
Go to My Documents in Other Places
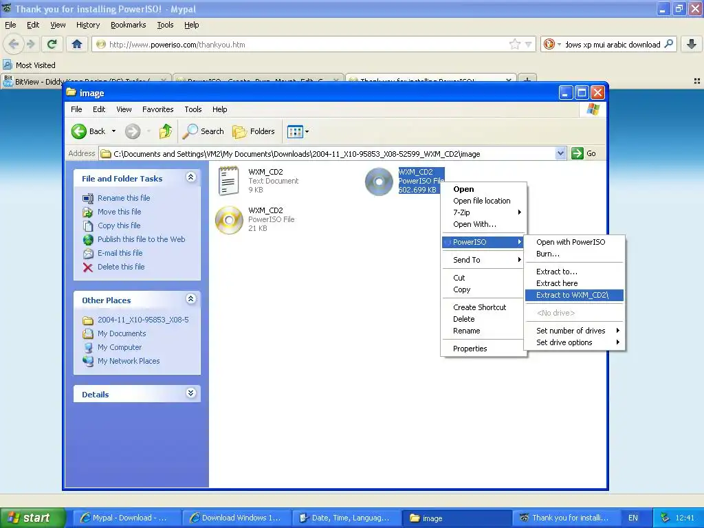click(x=122, y=333)
